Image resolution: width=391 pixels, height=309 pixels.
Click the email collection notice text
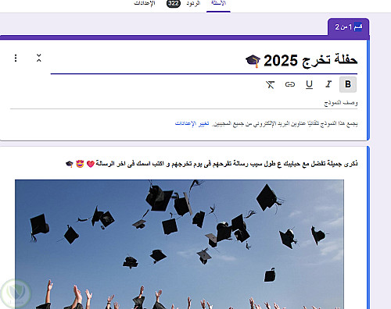pos(285,123)
